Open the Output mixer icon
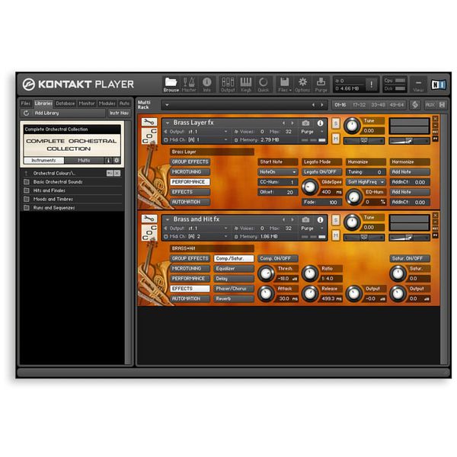The width and height of the screenshot is (457, 457). tap(228, 85)
